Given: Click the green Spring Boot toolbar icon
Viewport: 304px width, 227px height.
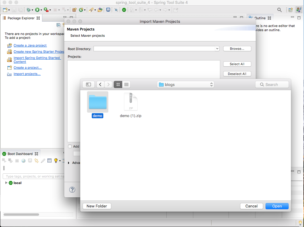Looking at the screenshot, I should coord(124,10).
